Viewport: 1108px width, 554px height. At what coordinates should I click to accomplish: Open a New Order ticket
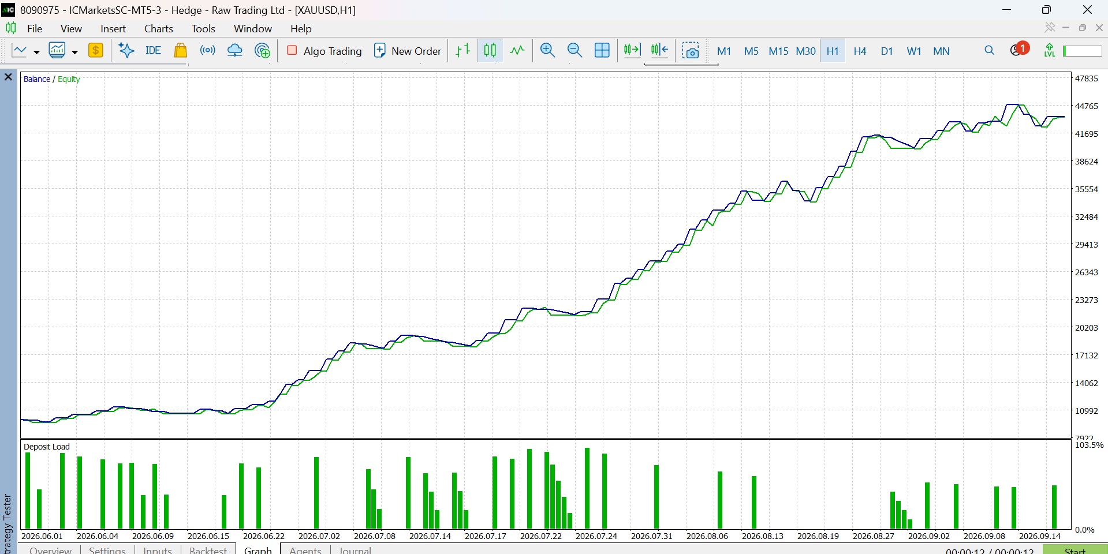point(408,51)
